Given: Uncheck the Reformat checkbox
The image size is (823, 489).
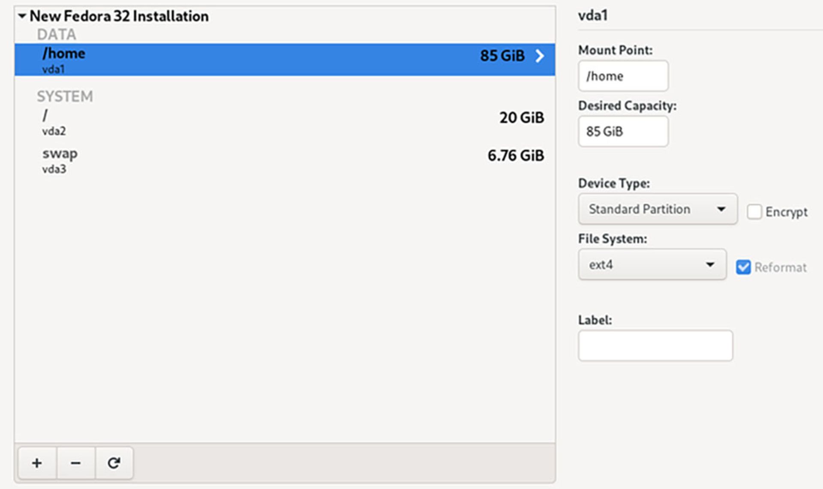Looking at the screenshot, I should [743, 267].
